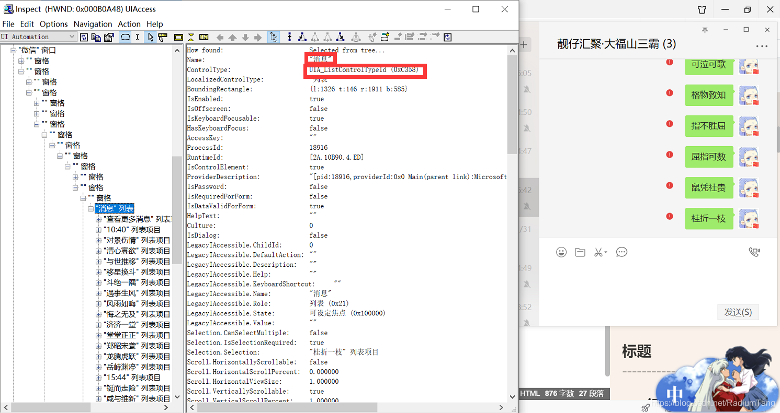Click Navigate to Last Child toolbar icon

click(x=341, y=37)
